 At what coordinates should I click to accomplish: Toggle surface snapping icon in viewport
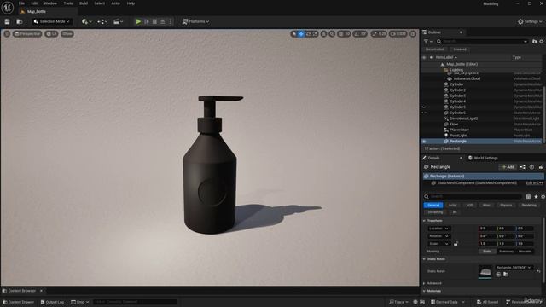(332, 34)
